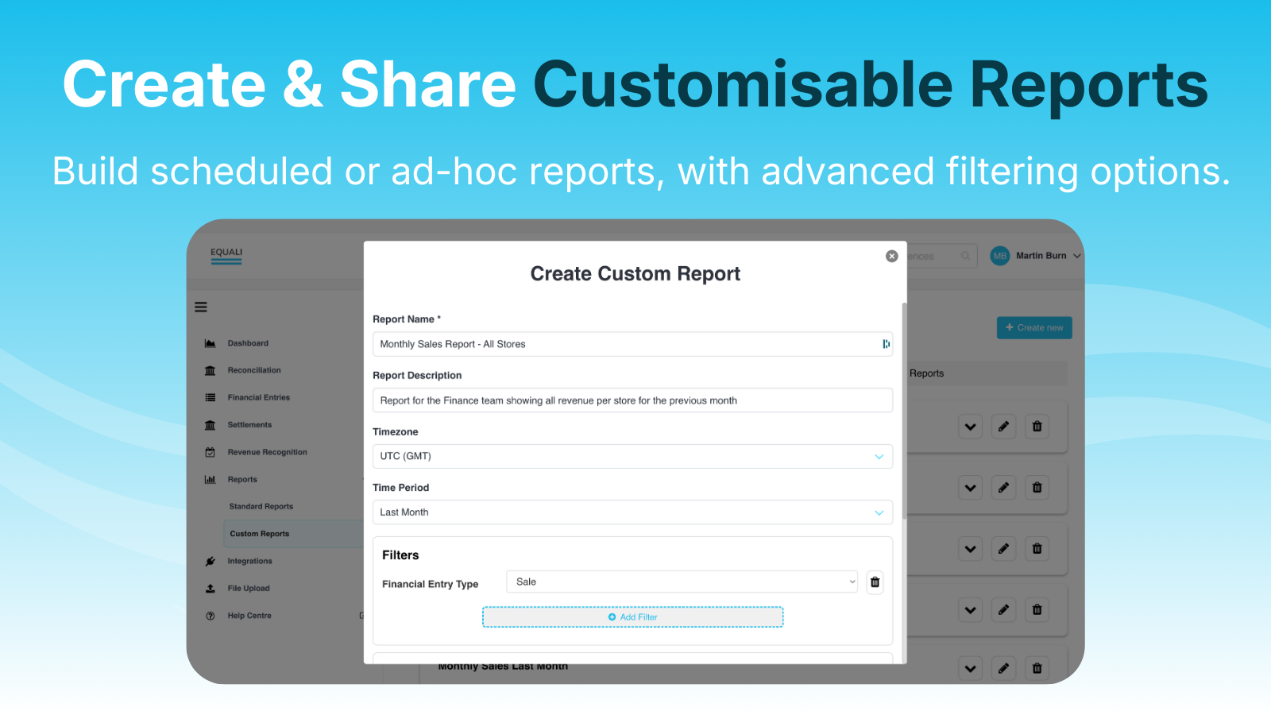Screen dimensions: 1271x715
Task: Switch to Custom Reports
Action: tap(259, 533)
